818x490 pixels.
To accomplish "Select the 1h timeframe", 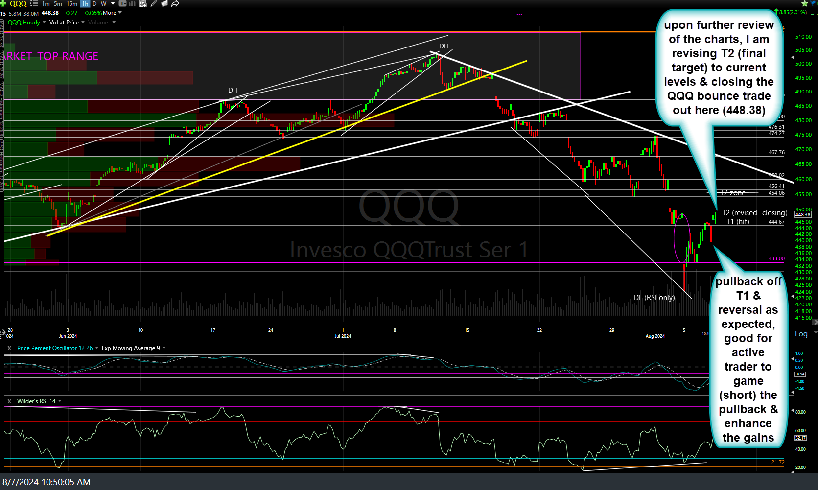I will pos(85,3).
